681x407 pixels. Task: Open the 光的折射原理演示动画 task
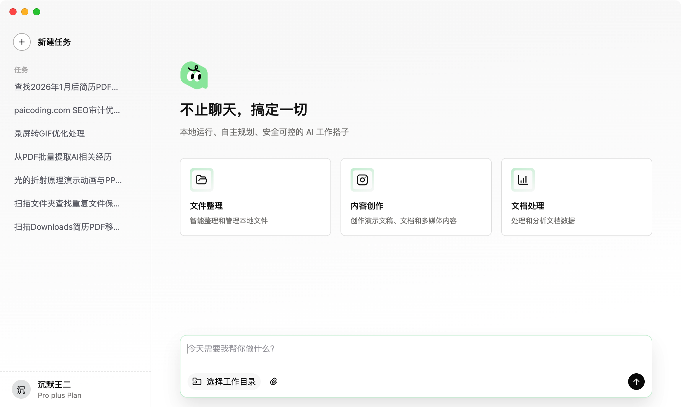point(68,180)
